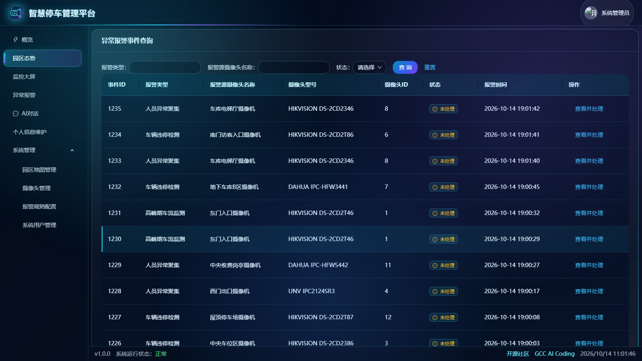Click the 开源社区 footer link

[x=518, y=354]
